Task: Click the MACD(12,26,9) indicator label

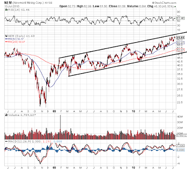Action: point(20,142)
